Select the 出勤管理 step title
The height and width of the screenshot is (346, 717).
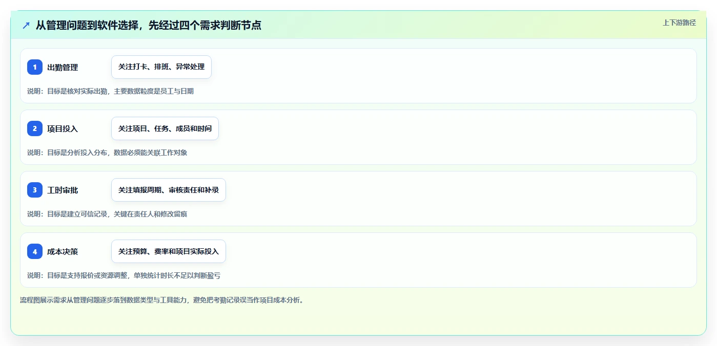pyautogui.click(x=63, y=67)
